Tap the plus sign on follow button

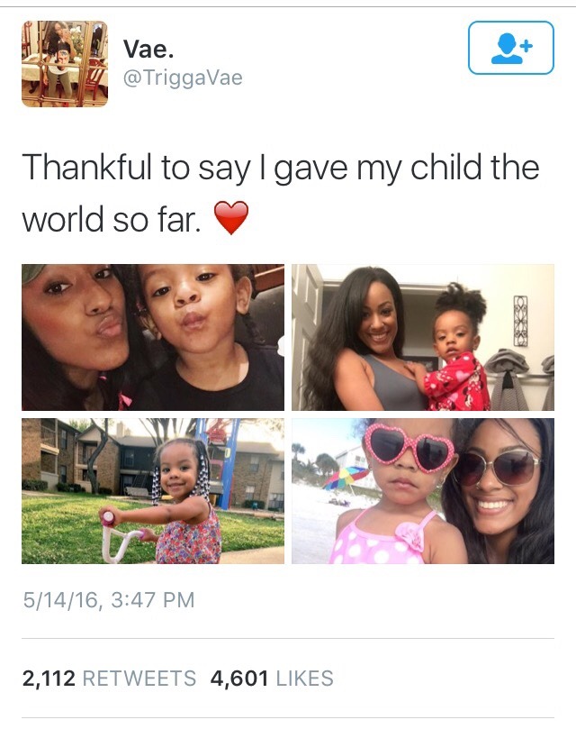coord(527,46)
